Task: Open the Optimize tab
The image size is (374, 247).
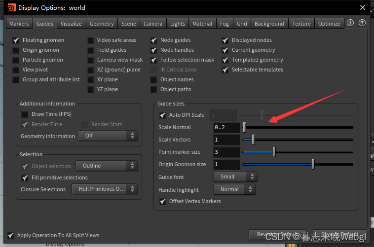Action: pos(329,24)
